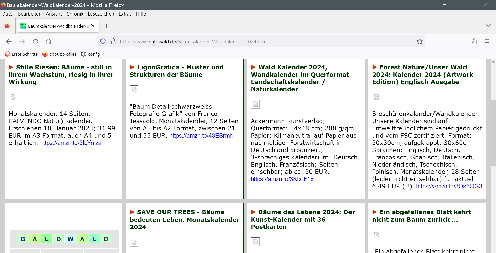
Task: Click the scrollbar up arrow
Action: tap(493, 62)
